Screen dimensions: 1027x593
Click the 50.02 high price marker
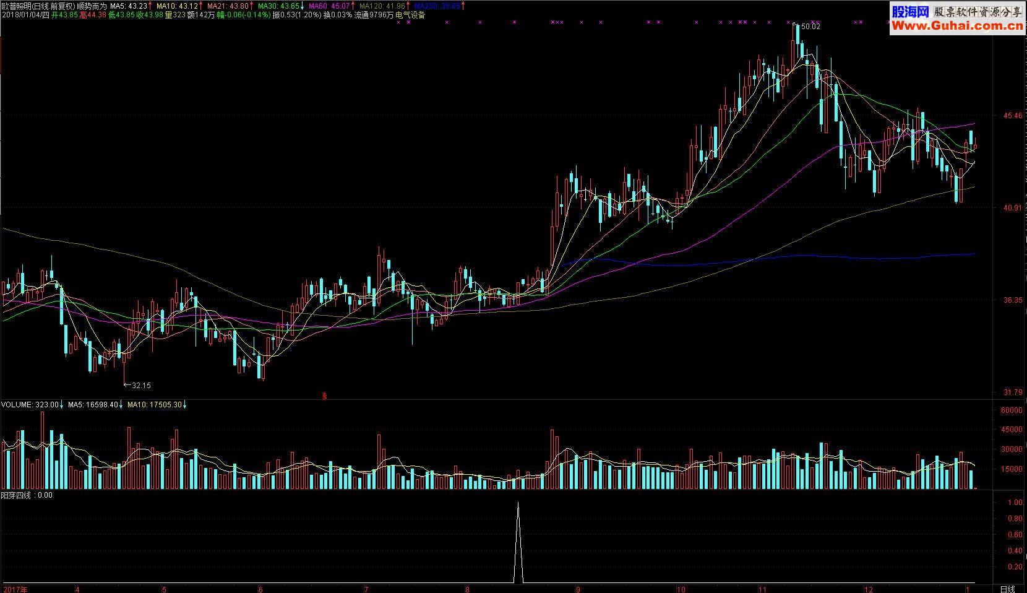click(810, 27)
